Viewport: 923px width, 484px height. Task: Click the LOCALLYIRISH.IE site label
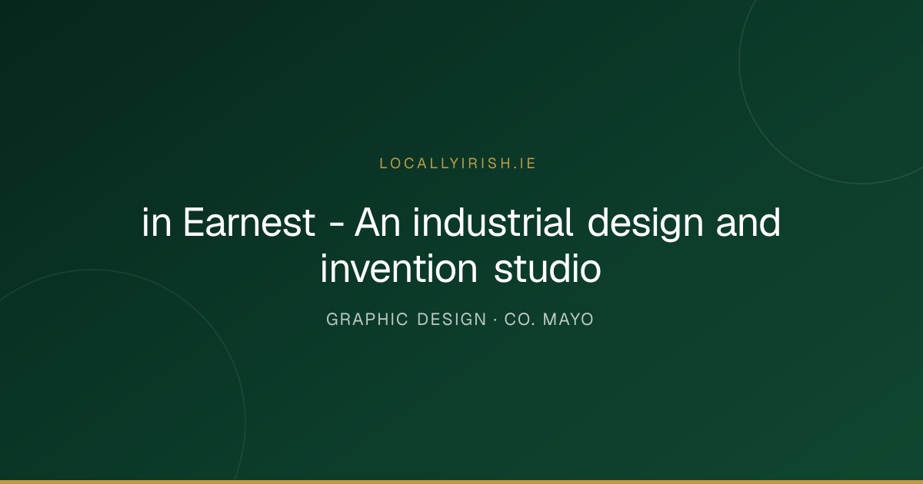[x=458, y=164]
